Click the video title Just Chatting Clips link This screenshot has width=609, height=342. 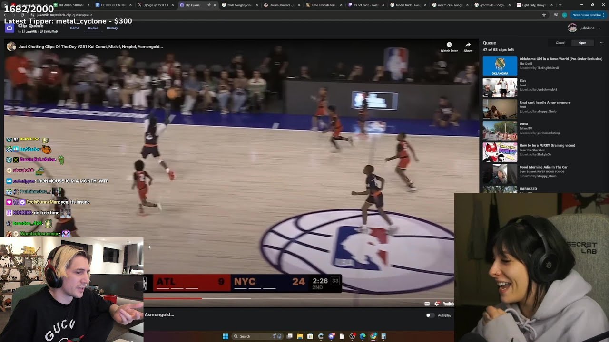[x=90, y=47]
